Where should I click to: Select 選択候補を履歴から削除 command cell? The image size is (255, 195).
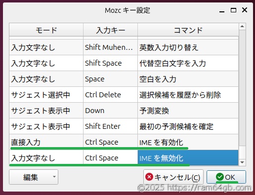188,95
